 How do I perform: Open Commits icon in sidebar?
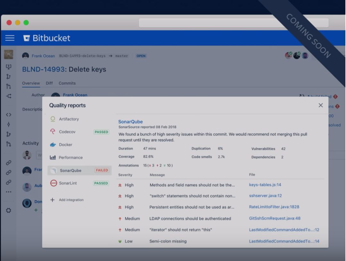pyautogui.click(x=9, y=124)
